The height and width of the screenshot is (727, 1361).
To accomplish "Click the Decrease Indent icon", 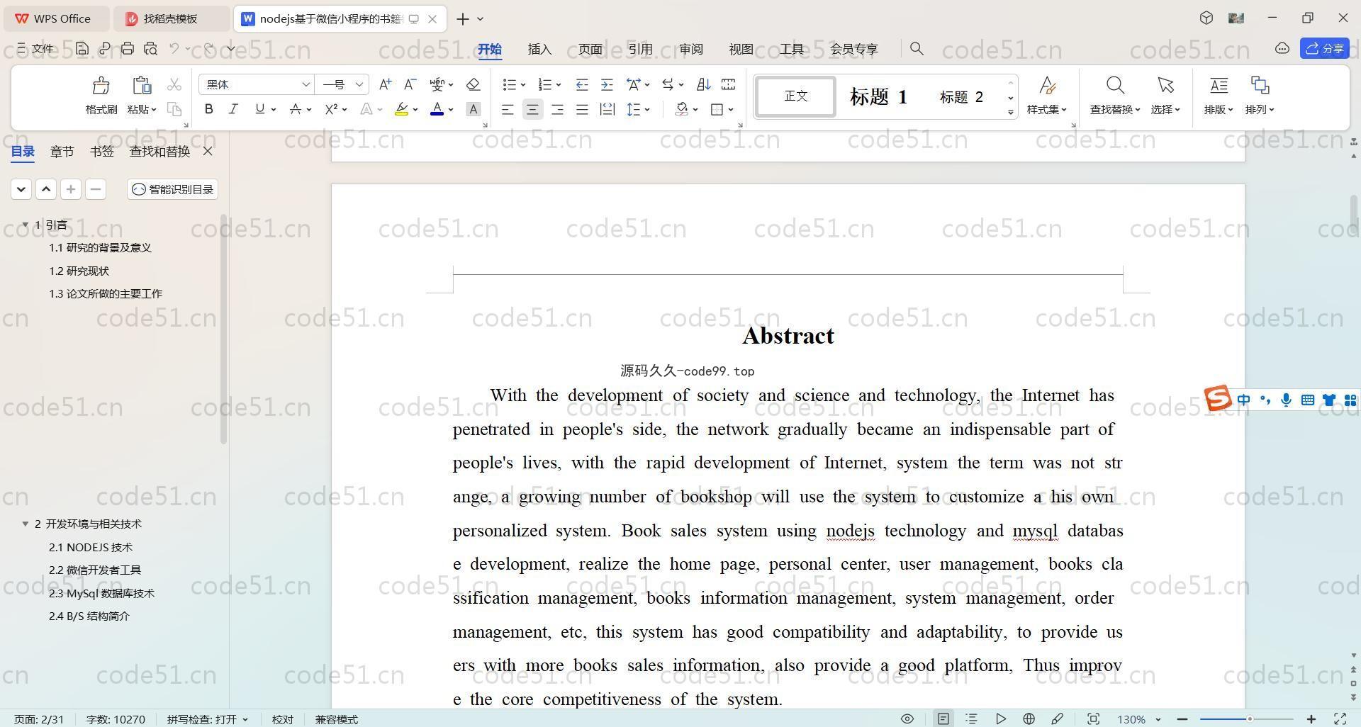I will [x=582, y=84].
